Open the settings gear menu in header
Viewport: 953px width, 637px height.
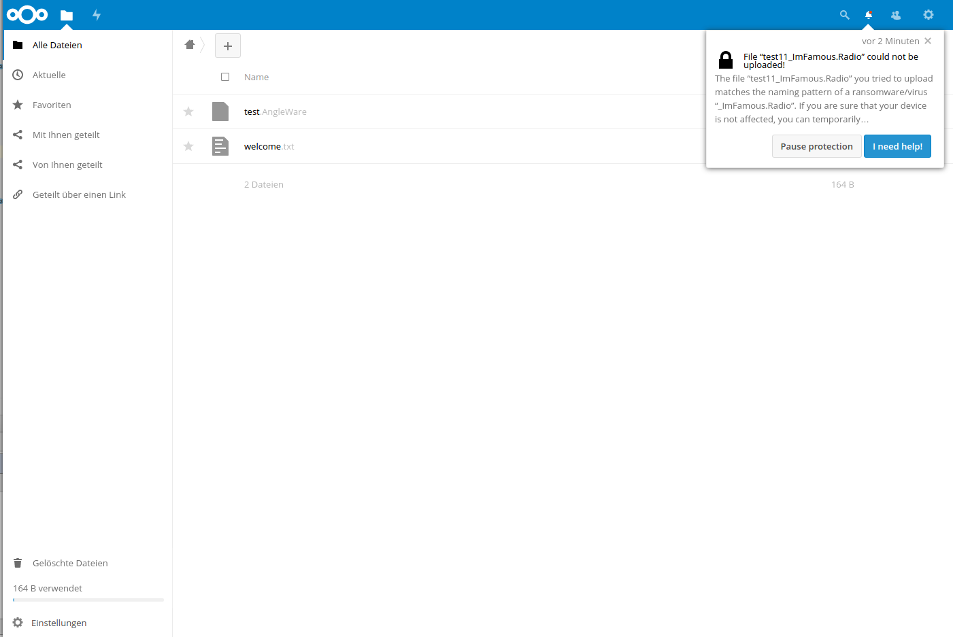pyautogui.click(x=928, y=15)
